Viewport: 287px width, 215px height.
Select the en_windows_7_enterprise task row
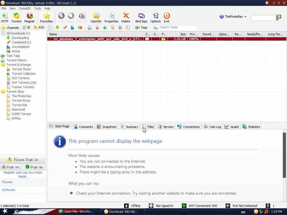pos(167,39)
